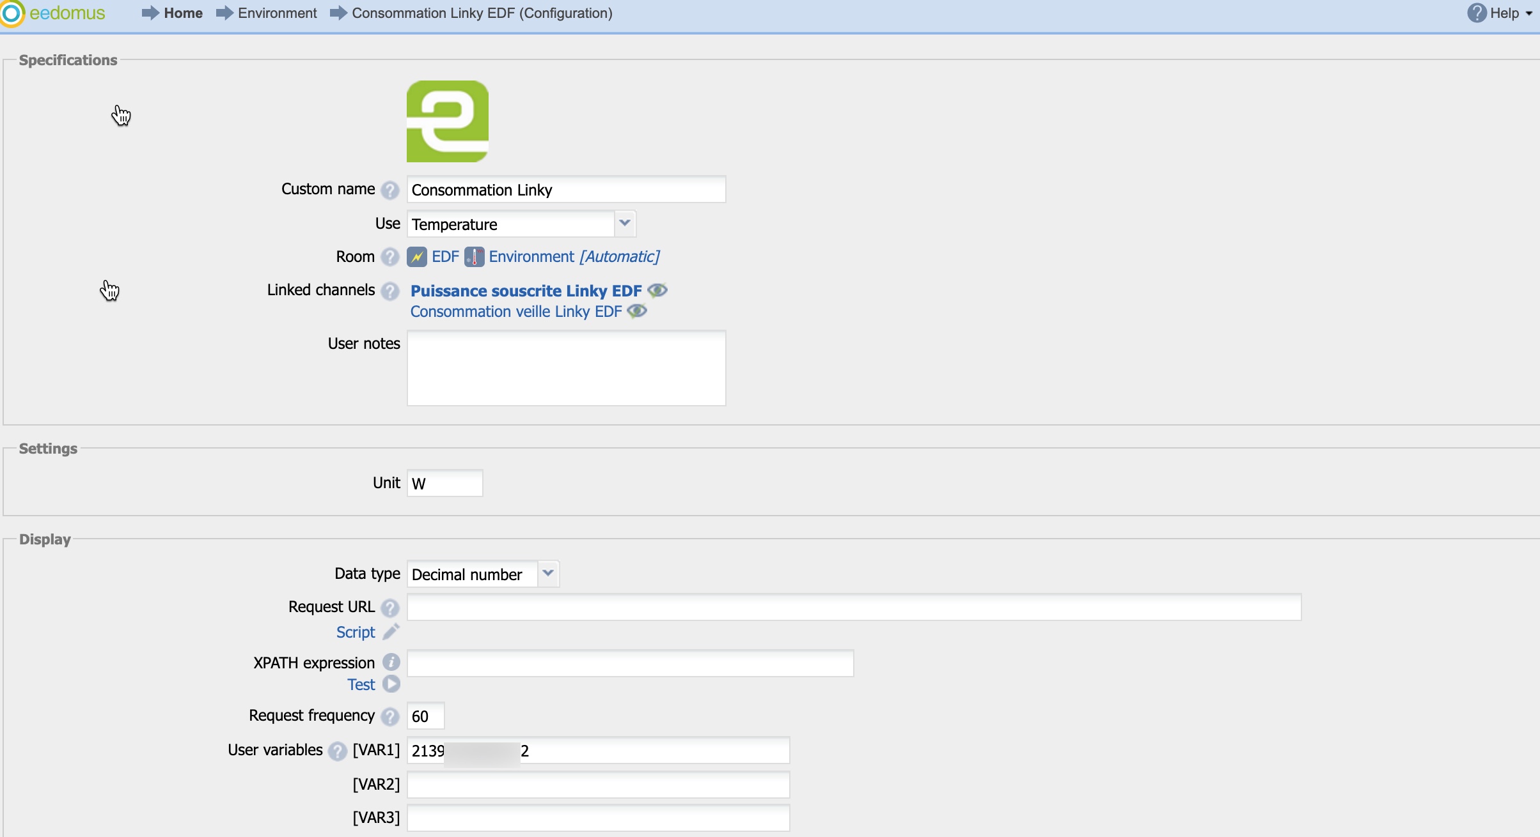Open the Help menu dropdown arrow

(x=1529, y=14)
